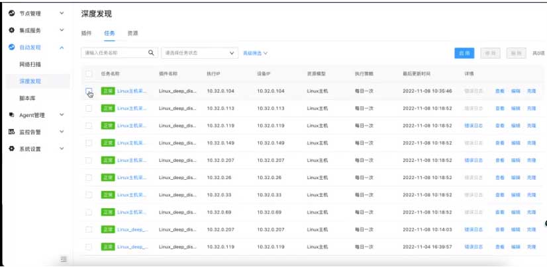Open 错误日志 for row updated 10:14:03
The height and width of the screenshot is (267, 547).
tap(473, 229)
